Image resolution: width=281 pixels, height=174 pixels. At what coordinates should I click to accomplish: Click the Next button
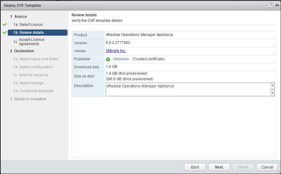(x=219, y=167)
